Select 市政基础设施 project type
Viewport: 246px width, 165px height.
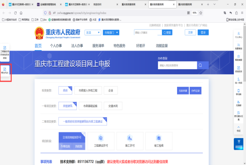90,106
